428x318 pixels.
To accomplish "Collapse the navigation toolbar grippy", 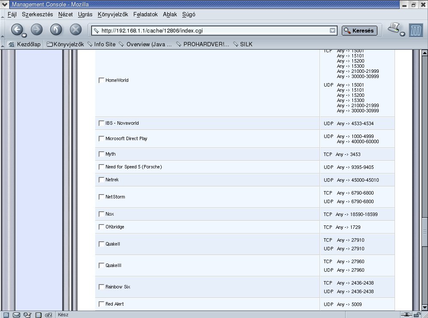I will [x=3, y=30].
